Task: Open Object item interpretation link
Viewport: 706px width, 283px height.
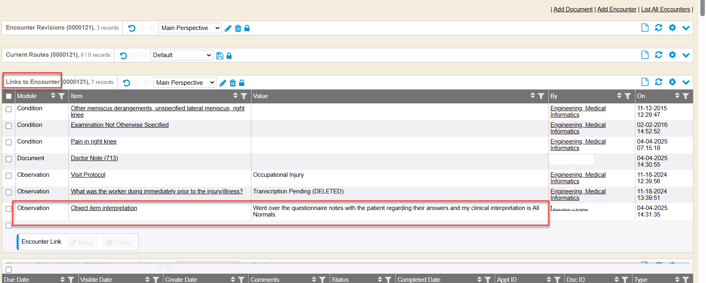Action: tap(104, 208)
